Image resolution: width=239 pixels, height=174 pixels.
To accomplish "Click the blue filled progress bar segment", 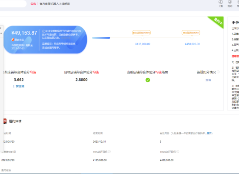I will click(x=101, y=38).
